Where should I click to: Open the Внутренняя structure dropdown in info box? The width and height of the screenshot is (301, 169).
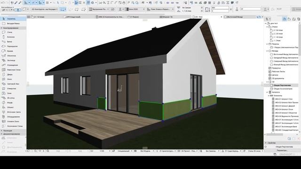(99, 9)
